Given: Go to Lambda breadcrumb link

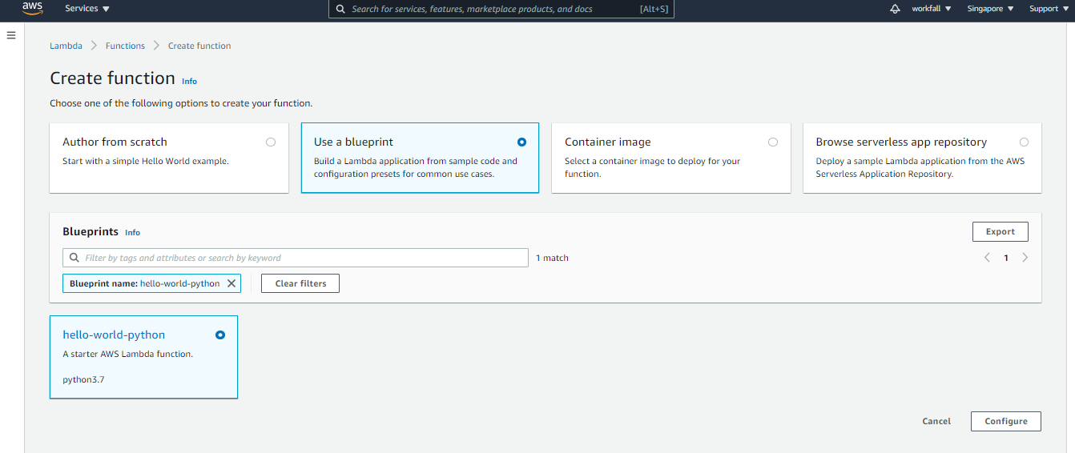Looking at the screenshot, I should point(66,46).
